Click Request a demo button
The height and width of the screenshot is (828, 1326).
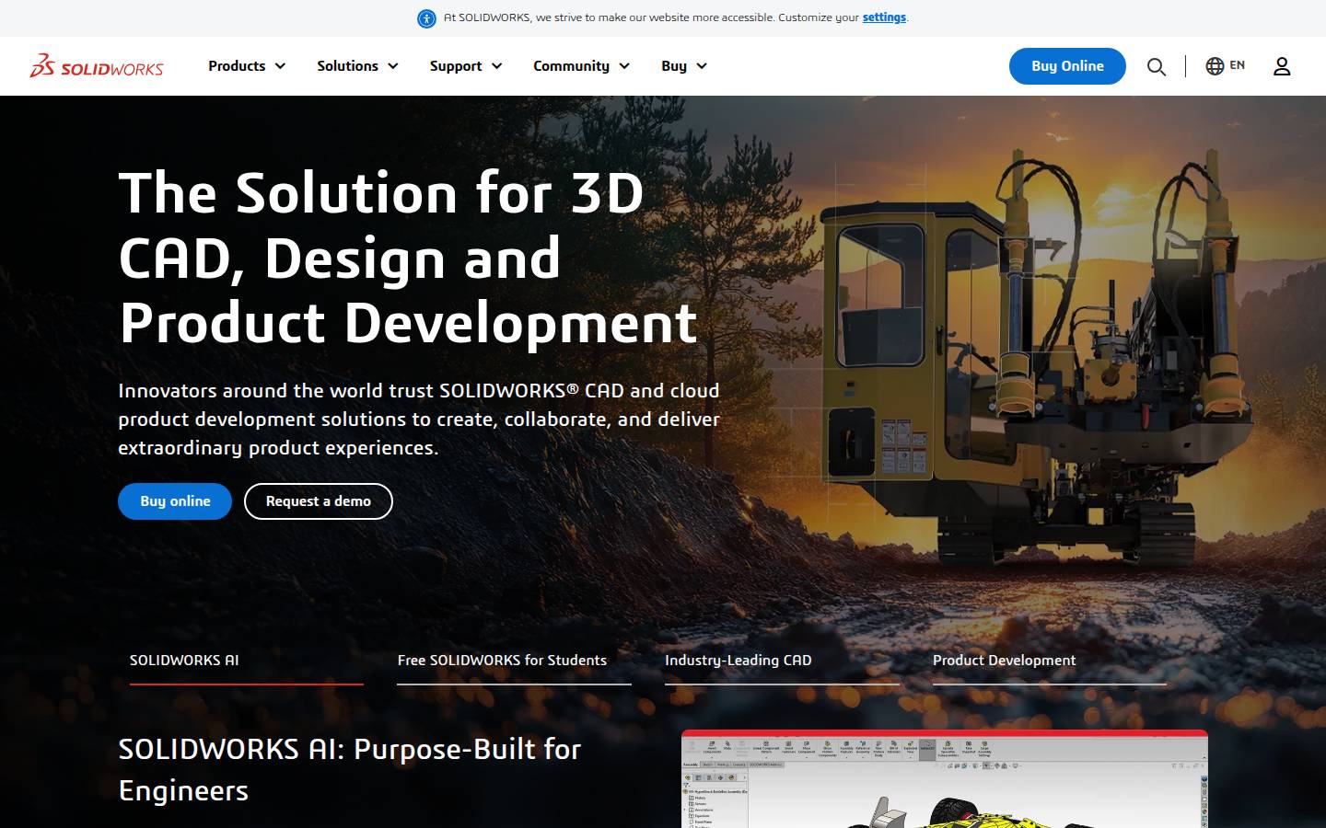click(319, 501)
